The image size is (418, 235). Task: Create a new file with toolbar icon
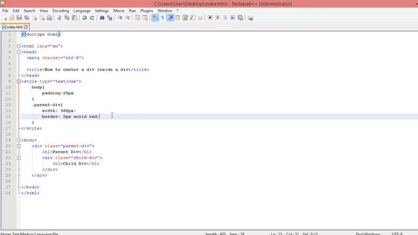click(x=5, y=18)
